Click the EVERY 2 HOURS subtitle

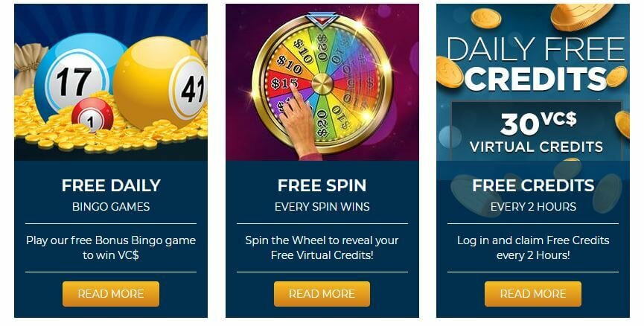pos(533,206)
